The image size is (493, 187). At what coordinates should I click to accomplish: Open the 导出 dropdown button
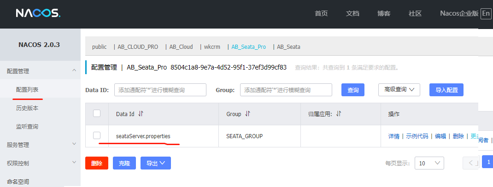coord(156,163)
